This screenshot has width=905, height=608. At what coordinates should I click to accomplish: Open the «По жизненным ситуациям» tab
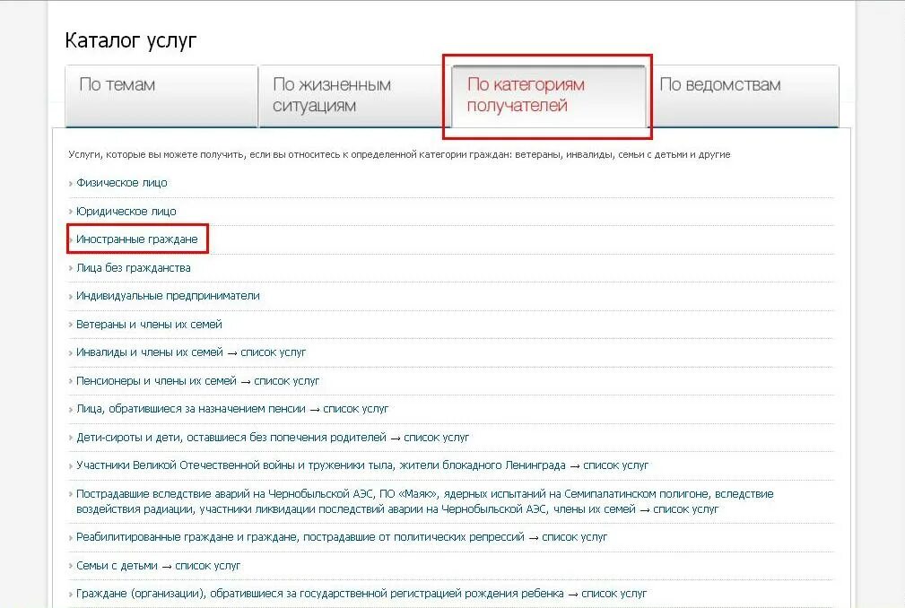354,96
